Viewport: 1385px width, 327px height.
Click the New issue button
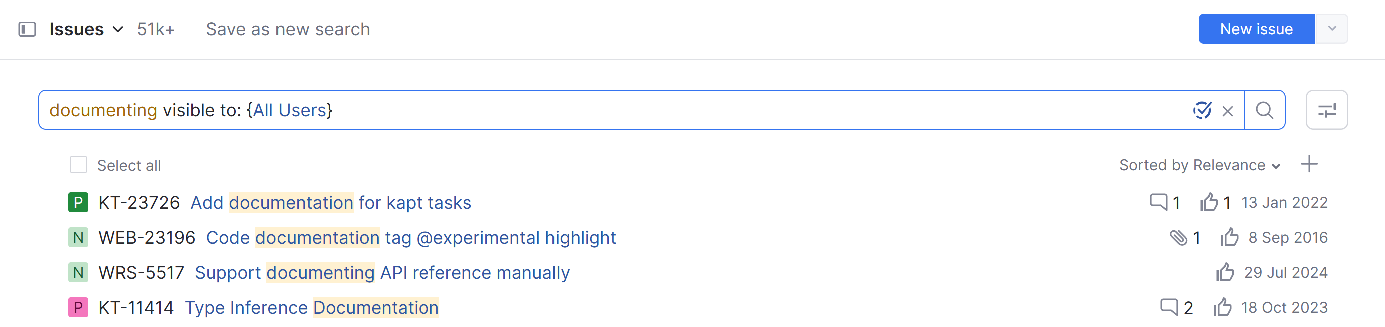[1256, 29]
